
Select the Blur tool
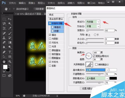(x=4, y=47)
